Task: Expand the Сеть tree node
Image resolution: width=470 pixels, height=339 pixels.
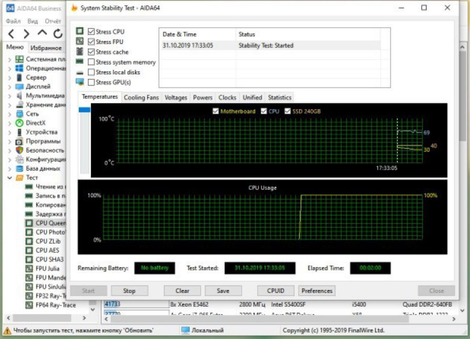Action: (x=10, y=114)
